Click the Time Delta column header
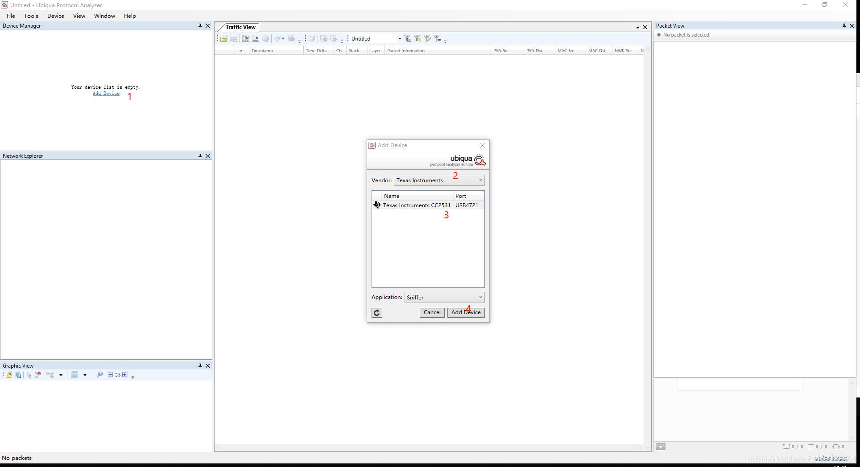Viewport: 860px width, 467px height. click(x=318, y=51)
